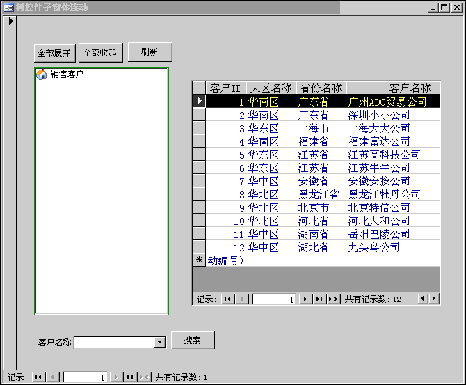Viewport: 466px width, 385px height.
Task: Click the 全部展开 button
Action: pos(55,53)
